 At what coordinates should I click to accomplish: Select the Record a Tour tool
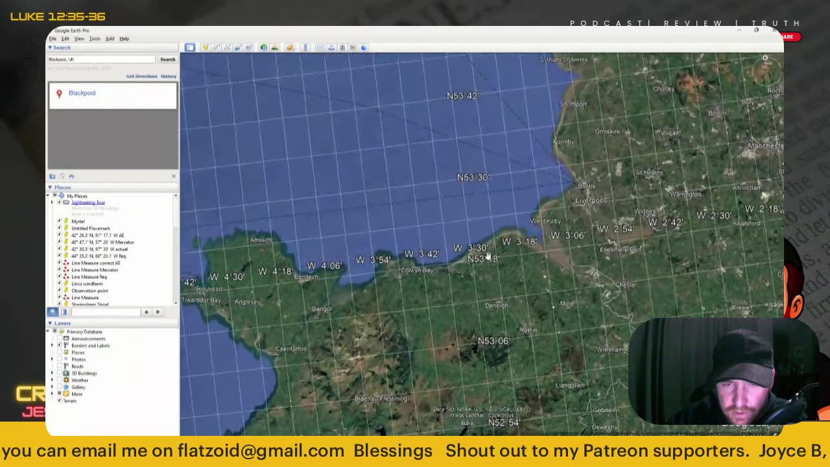248,47
